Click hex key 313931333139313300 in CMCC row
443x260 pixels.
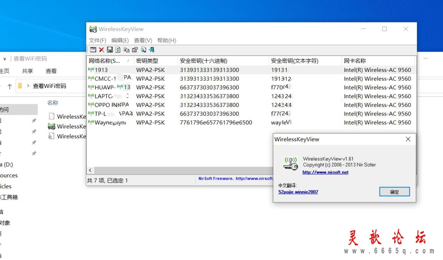(210, 79)
